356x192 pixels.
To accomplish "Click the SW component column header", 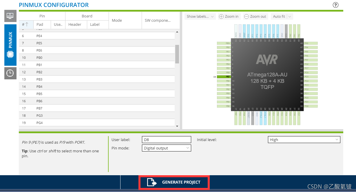I will click(159, 20).
